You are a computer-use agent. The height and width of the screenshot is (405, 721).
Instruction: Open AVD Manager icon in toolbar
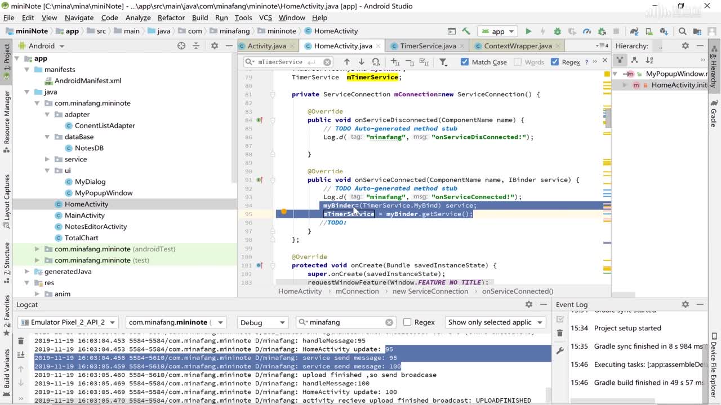click(x=649, y=31)
